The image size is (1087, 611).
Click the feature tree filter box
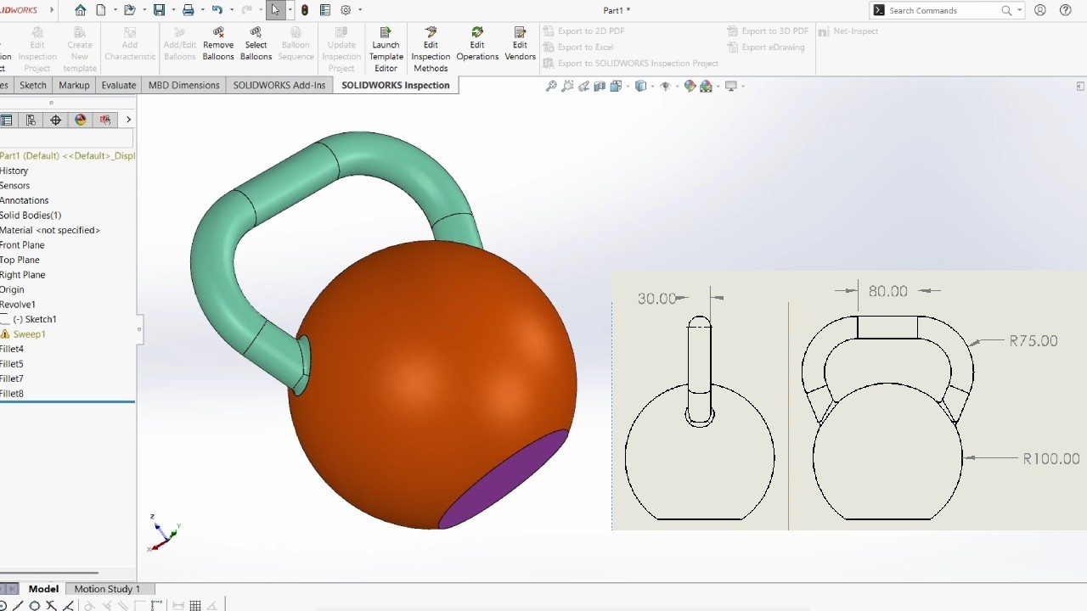(x=66, y=138)
